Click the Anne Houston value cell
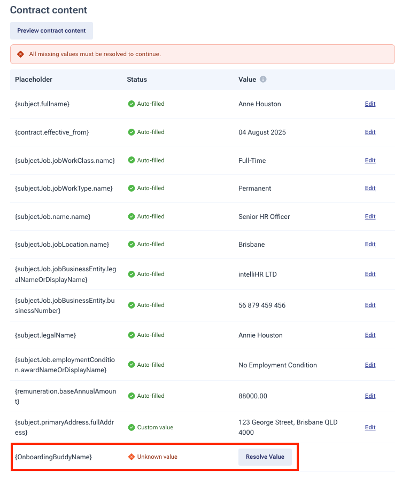402x479 pixels. tap(260, 104)
